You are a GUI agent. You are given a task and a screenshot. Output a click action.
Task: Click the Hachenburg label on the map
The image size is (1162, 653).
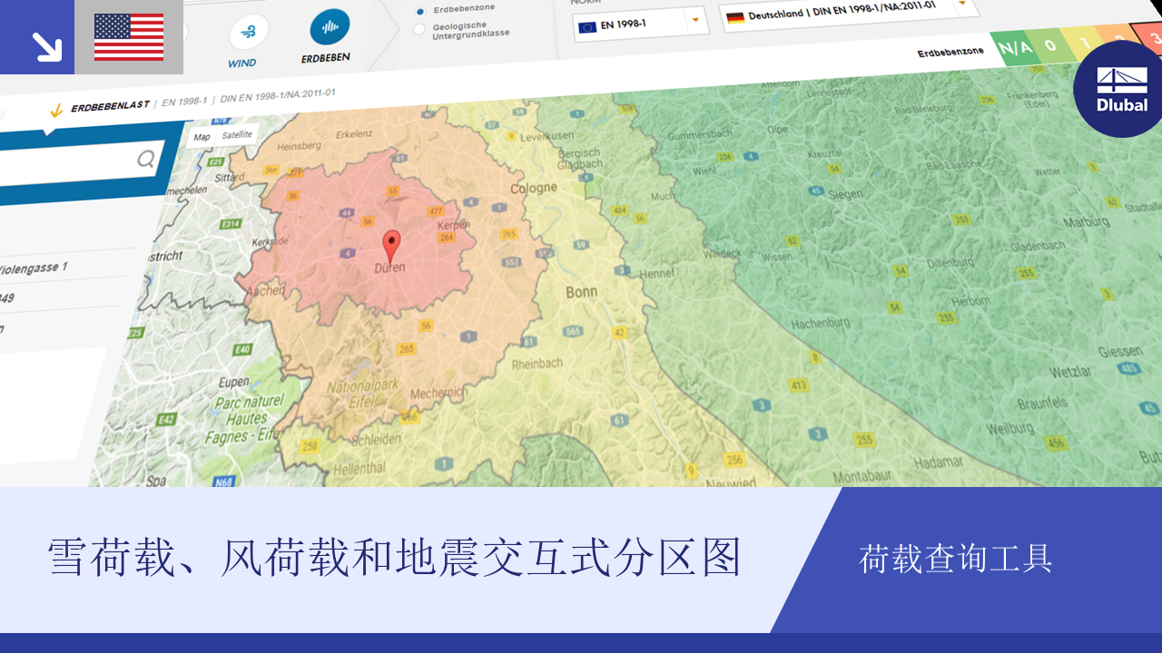click(x=821, y=324)
